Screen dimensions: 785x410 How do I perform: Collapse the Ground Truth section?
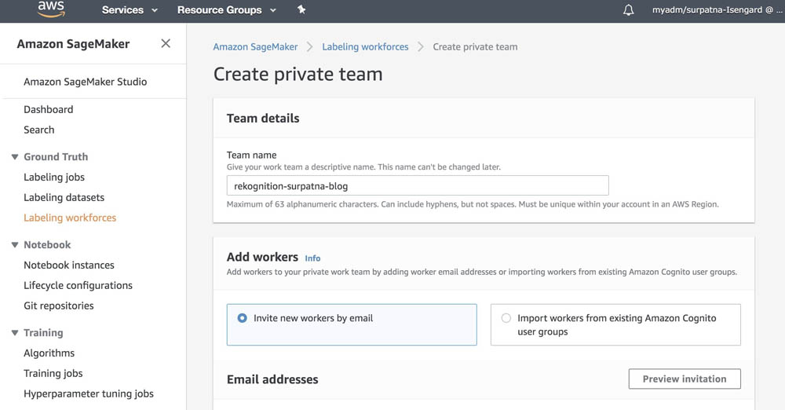point(15,157)
